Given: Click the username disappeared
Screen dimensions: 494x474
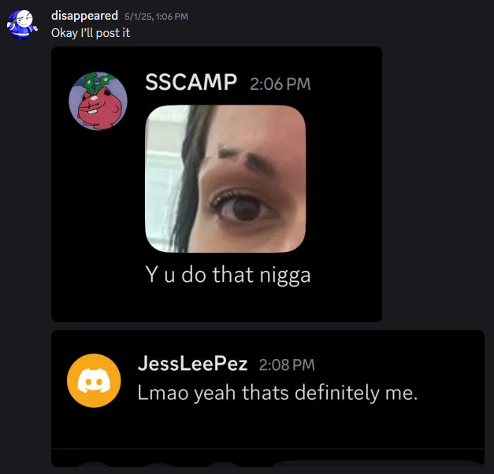Looking at the screenshot, I should (84, 16).
